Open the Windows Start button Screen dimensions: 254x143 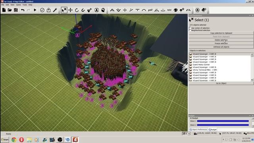[5, 139]
